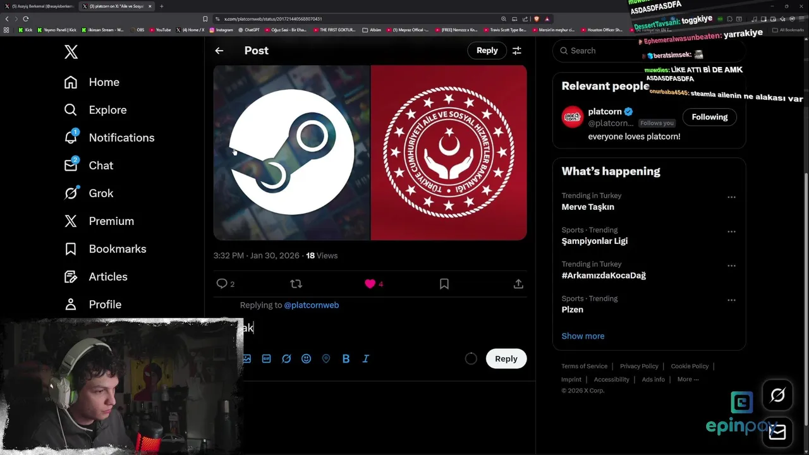Go to Home in sidebar
809x455 pixels.
[92, 82]
